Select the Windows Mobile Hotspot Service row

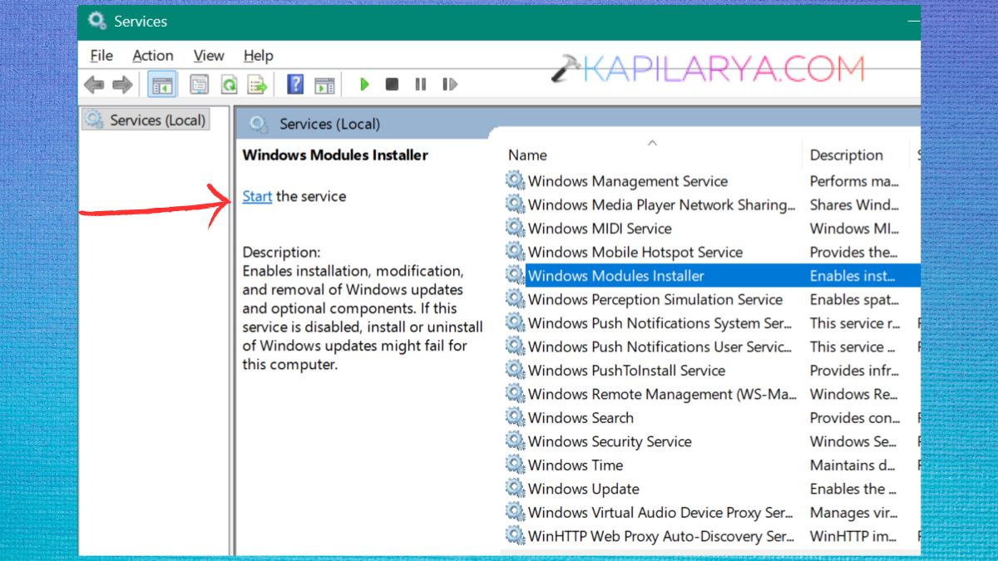click(712, 252)
